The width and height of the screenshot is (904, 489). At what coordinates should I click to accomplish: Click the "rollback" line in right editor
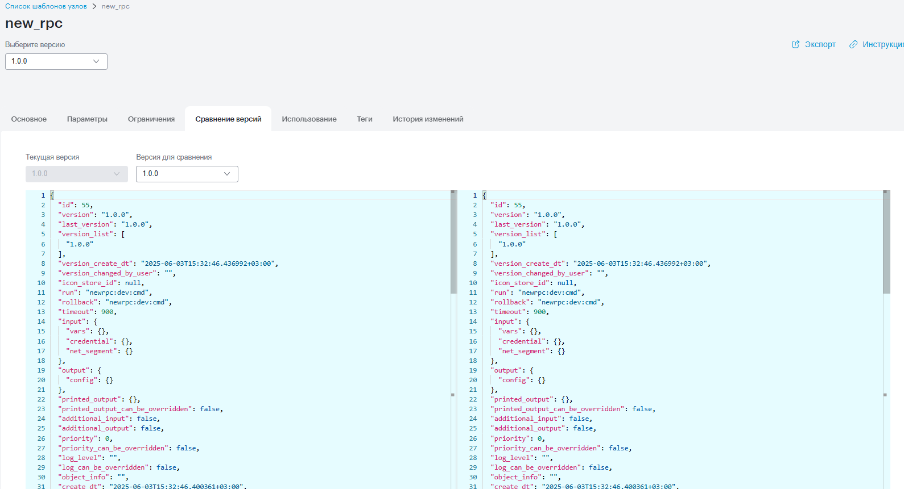(547, 302)
